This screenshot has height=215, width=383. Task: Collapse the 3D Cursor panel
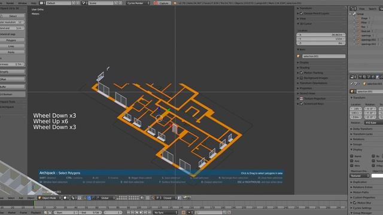click(x=305, y=24)
